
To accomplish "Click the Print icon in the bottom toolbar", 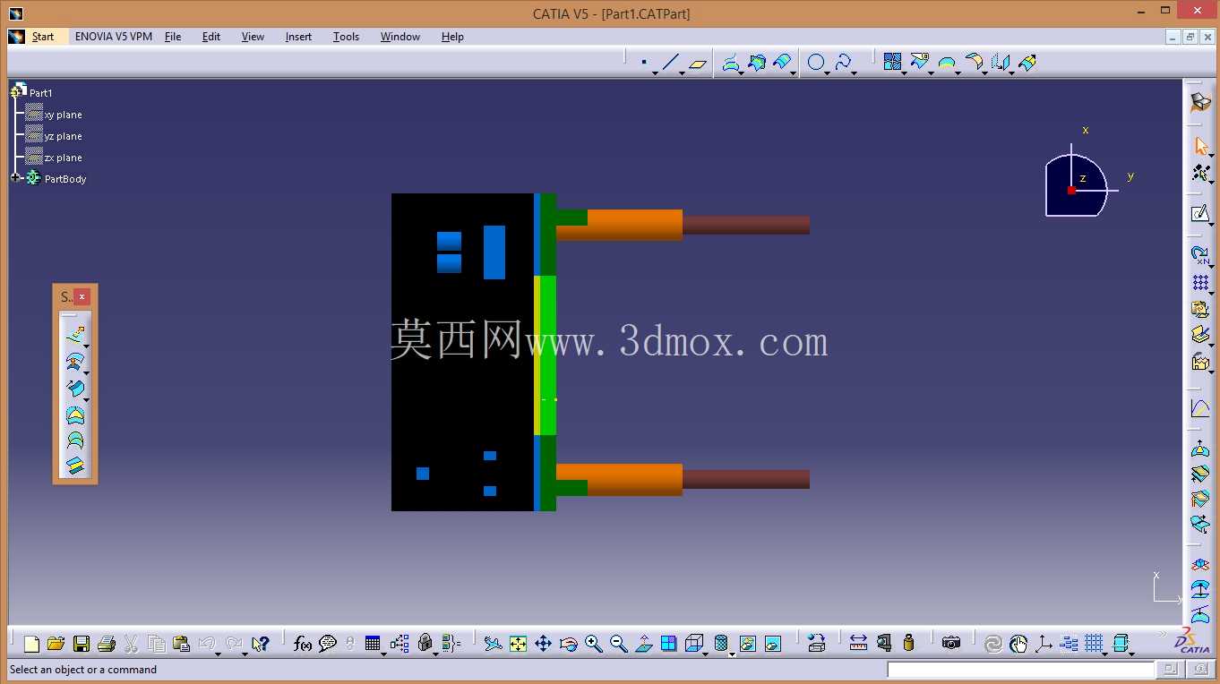I will pyautogui.click(x=107, y=643).
